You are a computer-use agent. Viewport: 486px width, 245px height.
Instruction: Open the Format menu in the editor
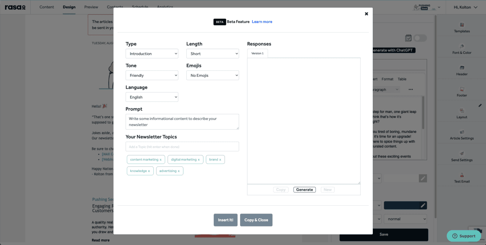tap(387, 79)
